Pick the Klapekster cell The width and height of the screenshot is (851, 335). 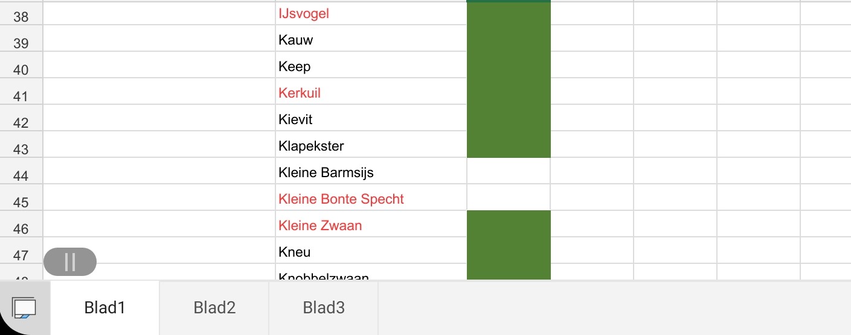point(371,146)
